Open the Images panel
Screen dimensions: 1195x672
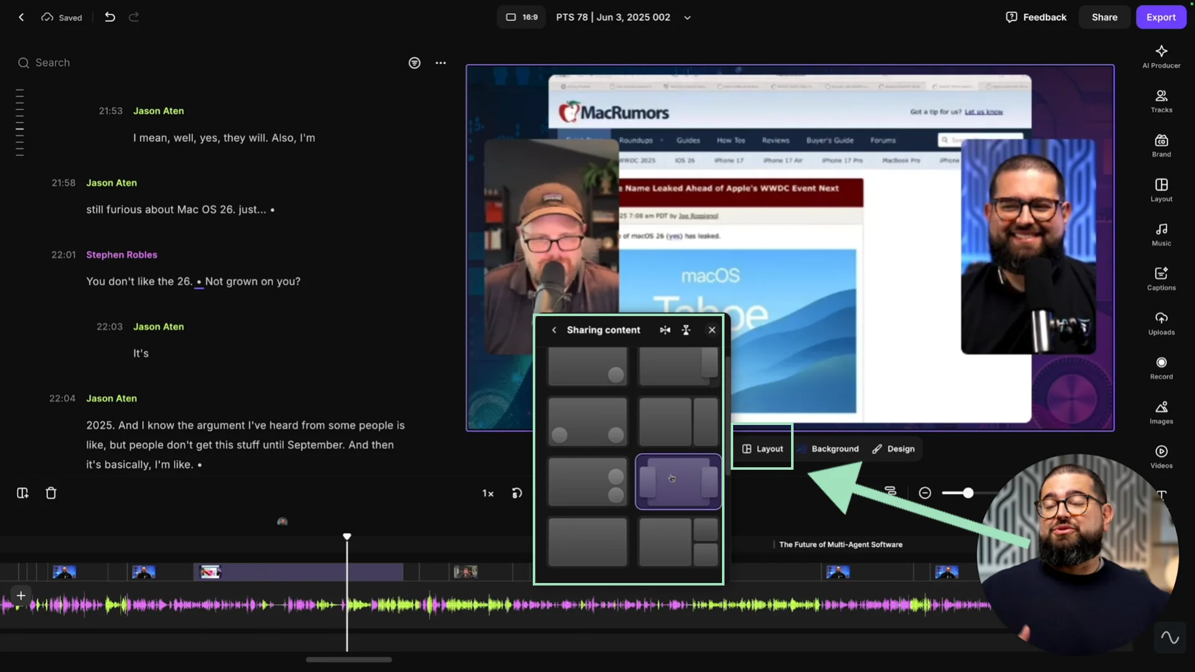pos(1161,413)
